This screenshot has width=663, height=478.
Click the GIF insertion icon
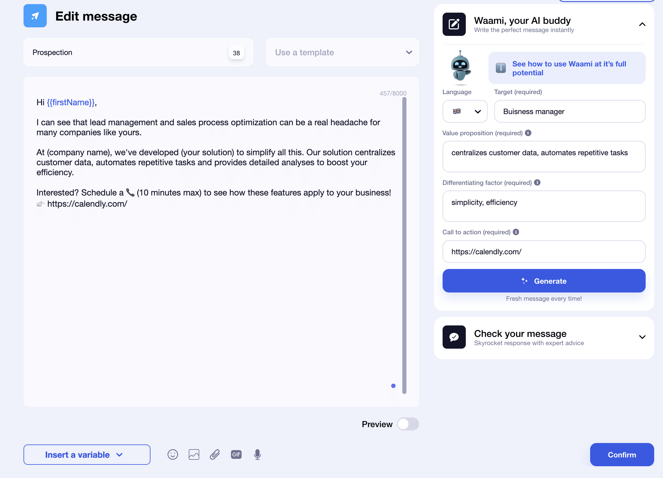(236, 454)
